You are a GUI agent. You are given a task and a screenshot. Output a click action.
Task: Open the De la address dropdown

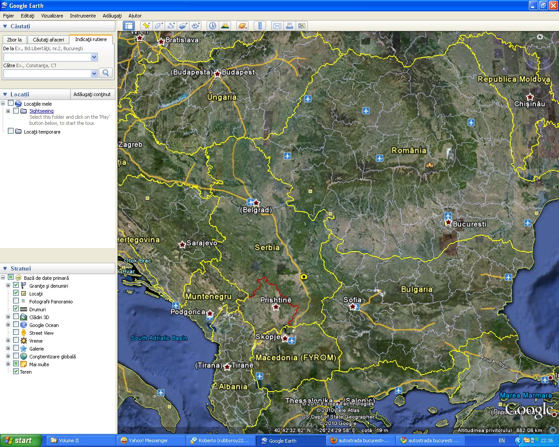coord(94,57)
